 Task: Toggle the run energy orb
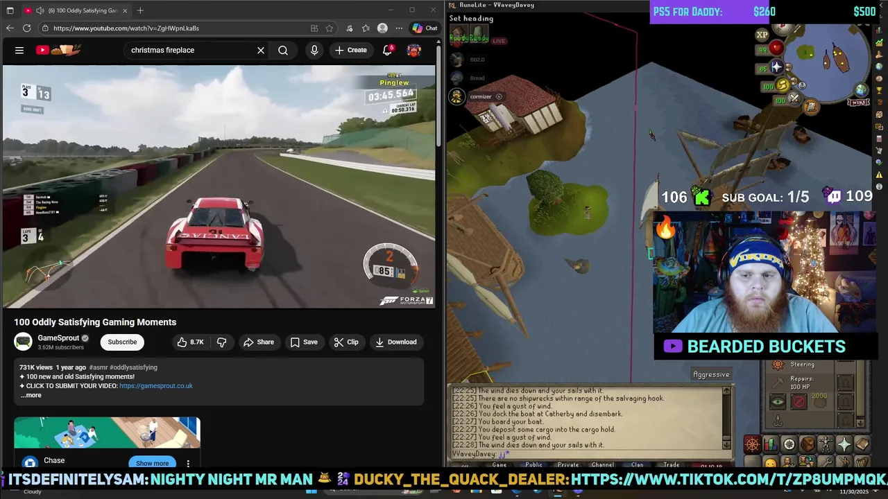click(776, 86)
